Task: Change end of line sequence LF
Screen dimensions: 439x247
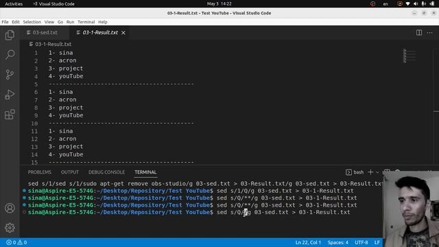Action: click(x=377, y=242)
